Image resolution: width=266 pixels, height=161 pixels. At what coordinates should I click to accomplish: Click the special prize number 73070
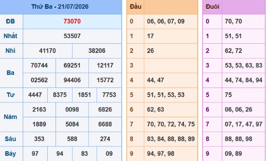point(72,21)
